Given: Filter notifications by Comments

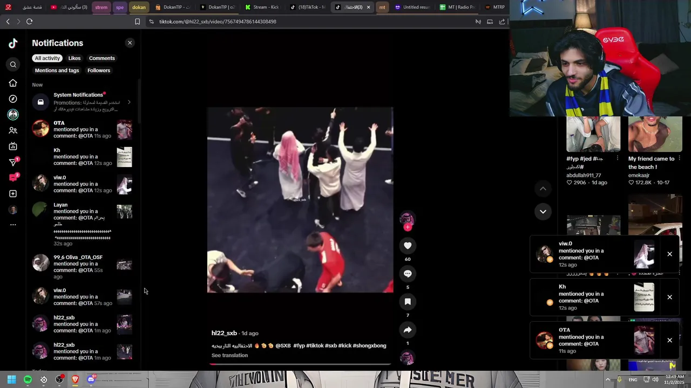Looking at the screenshot, I should 102,58.
